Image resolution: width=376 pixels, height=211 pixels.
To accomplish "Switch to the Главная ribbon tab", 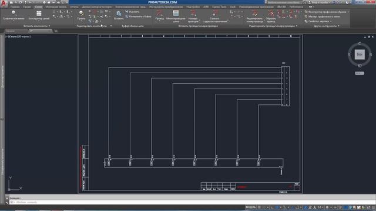I will pos(15,6).
